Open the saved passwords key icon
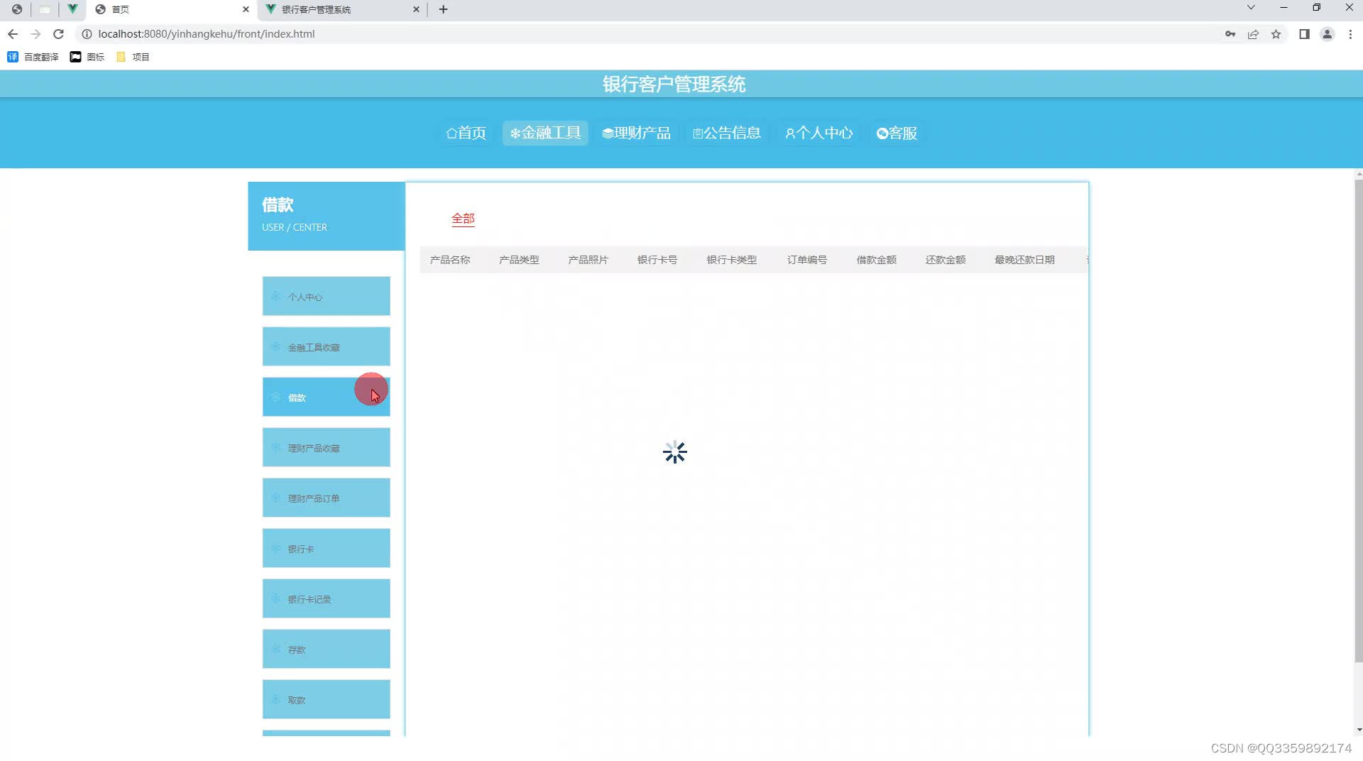The width and height of the screenshot is (1363, 761). click(x=1230, y=34)
